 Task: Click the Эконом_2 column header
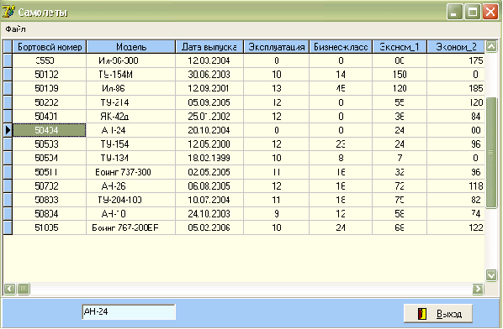(456, 47)
